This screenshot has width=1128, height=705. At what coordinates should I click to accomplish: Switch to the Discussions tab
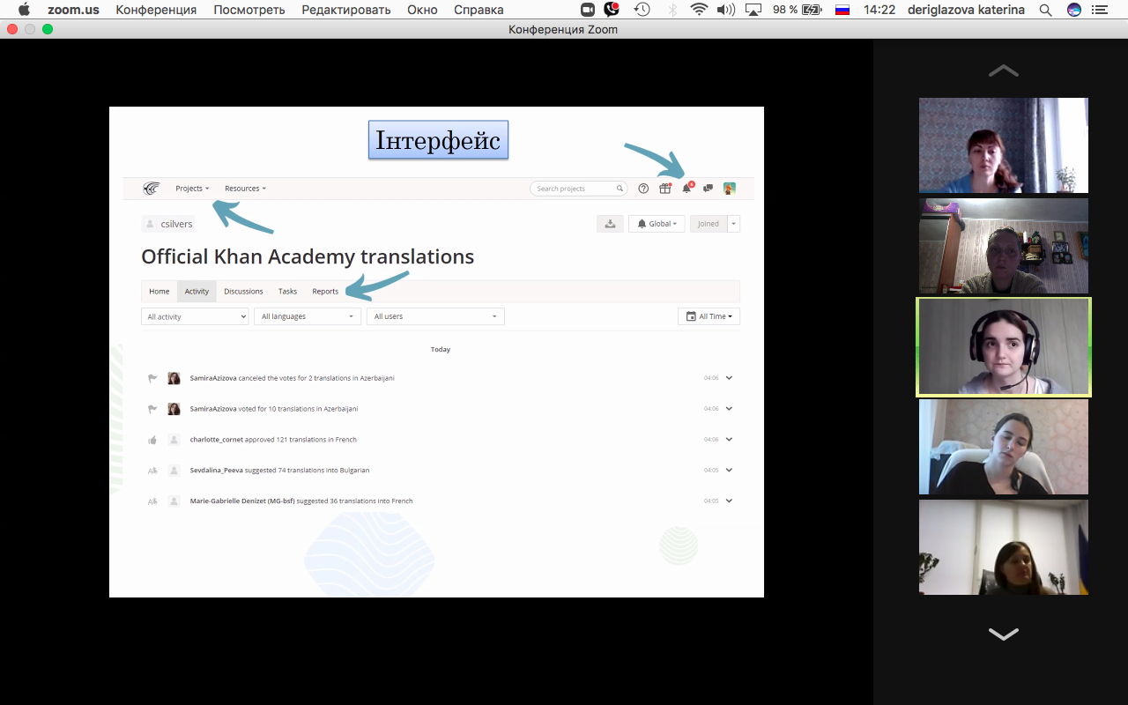pos(243,292)
